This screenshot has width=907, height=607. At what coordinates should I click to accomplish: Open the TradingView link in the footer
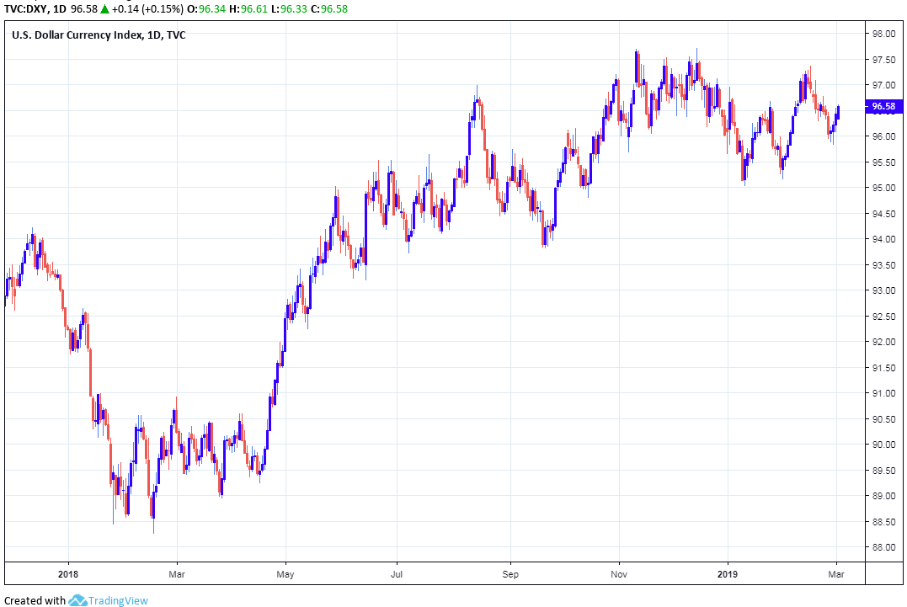120,600
